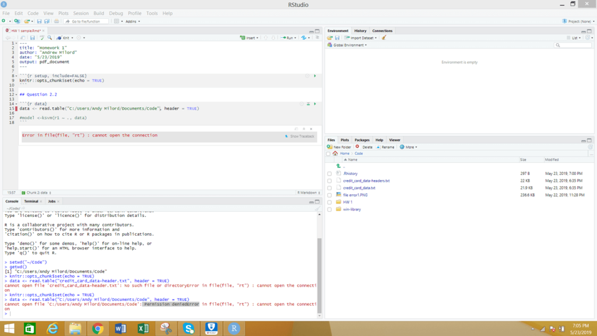Load workspace icon in Environment pane
This screenshot has height=336, width=597.
[330, 38]
